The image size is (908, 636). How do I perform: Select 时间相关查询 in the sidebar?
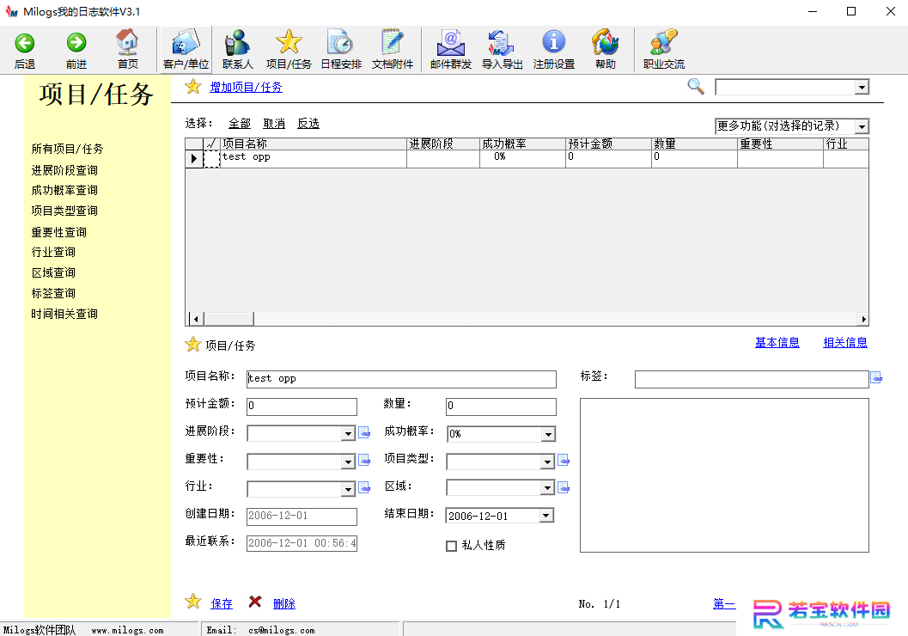pyautogui.click(x=64, y=314)
